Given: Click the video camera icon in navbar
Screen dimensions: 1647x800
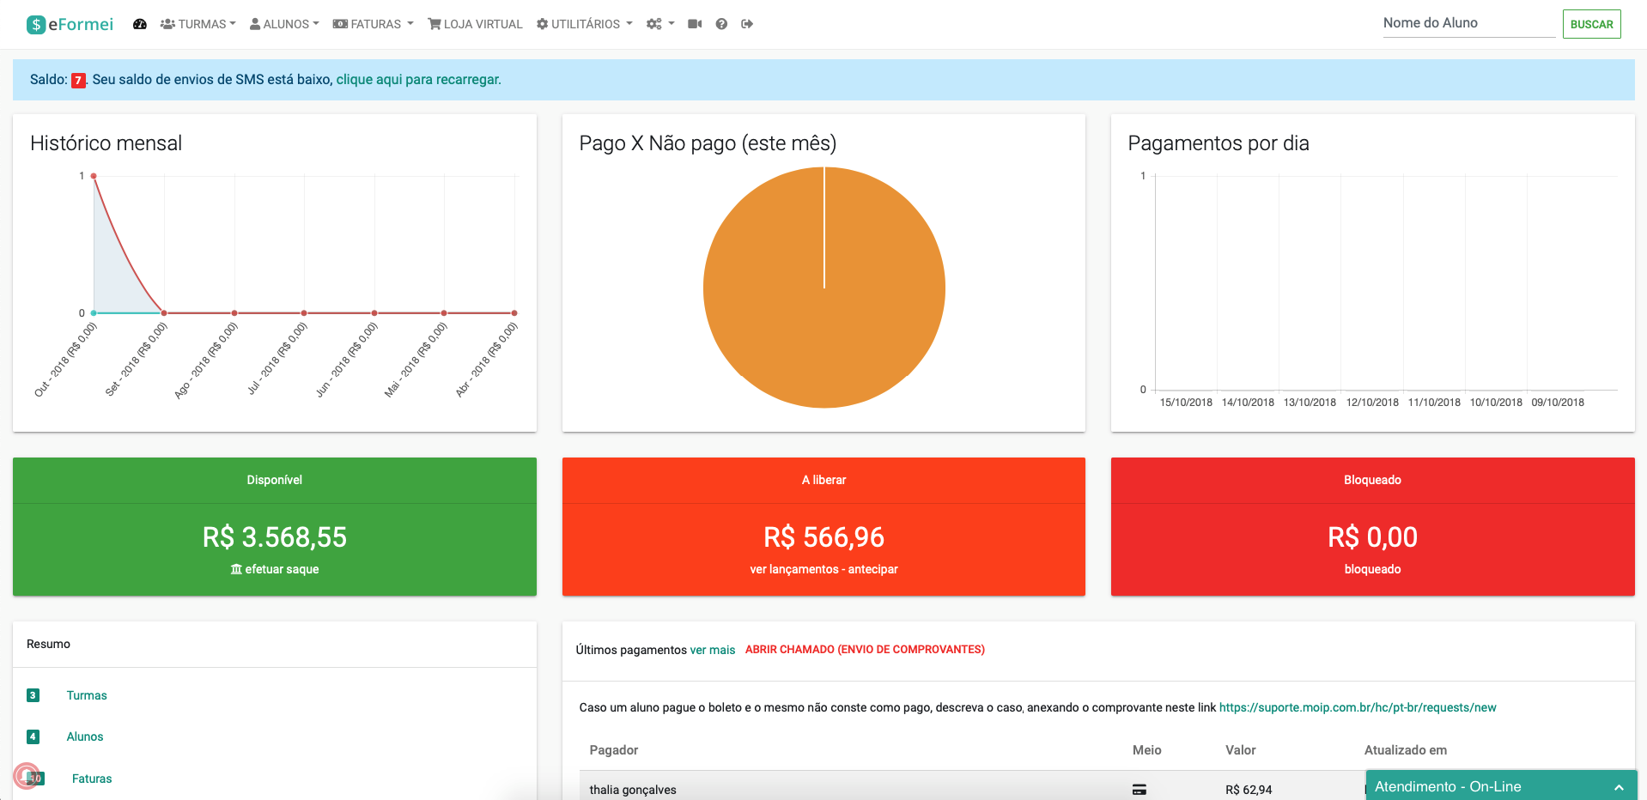Looking at the screenshot, I should click(695, 24).
